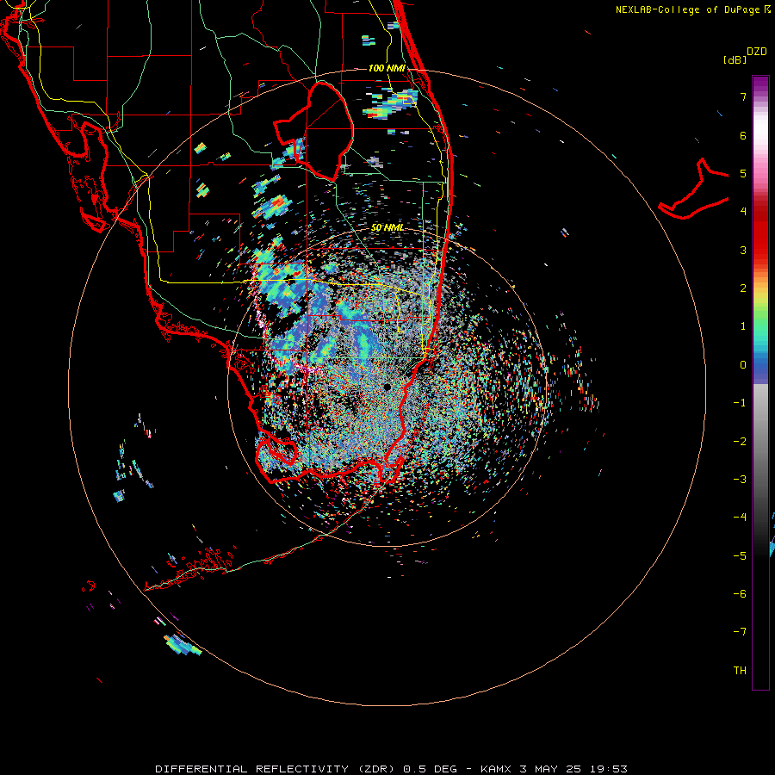Click the TH threshold label on scale

tap(740, 671)
